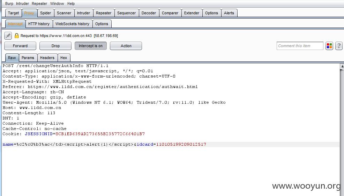
Task: Click the Connection: Keep-Alive line
Action: pyautogui.click(x=33, y=123)
